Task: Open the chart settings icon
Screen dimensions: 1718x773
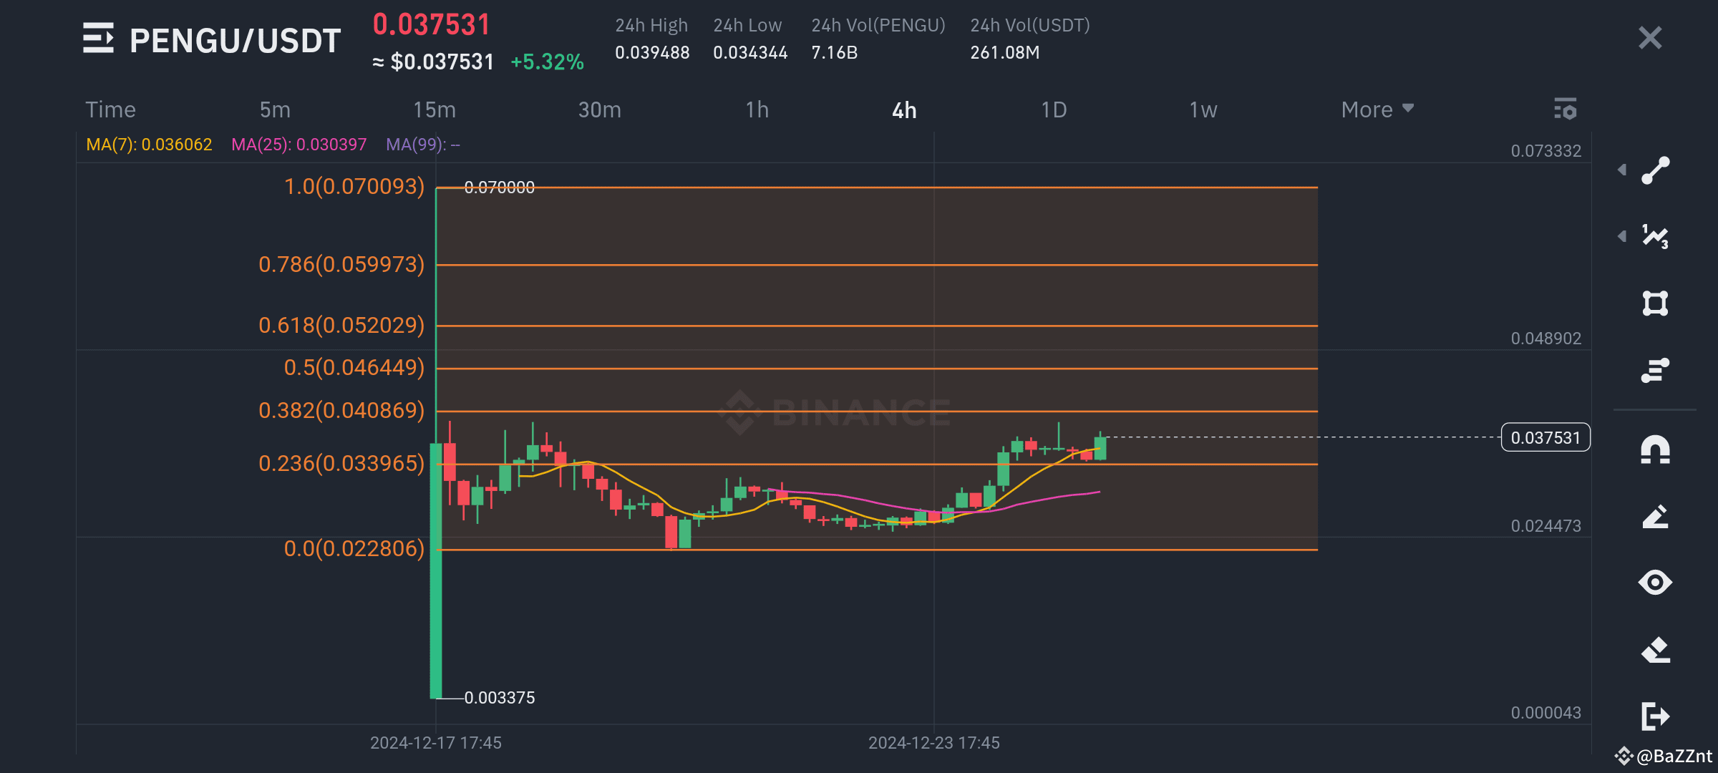Action: click(1566, 110)
